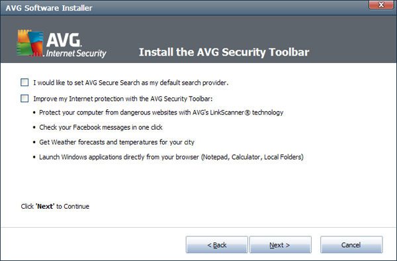The height and width of the screenshot is (261, 397).
Task: Click the 'Install the AVG Security Toolbar' heading
Action: (x=224, y=52)
